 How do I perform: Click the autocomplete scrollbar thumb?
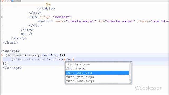(130, 80)
